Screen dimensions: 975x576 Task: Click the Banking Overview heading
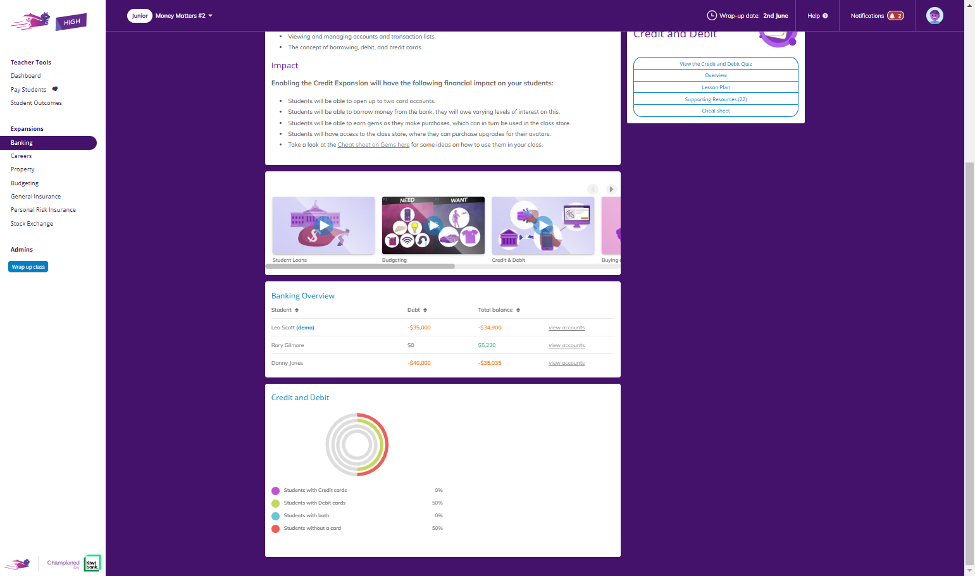tap(302, 296)
